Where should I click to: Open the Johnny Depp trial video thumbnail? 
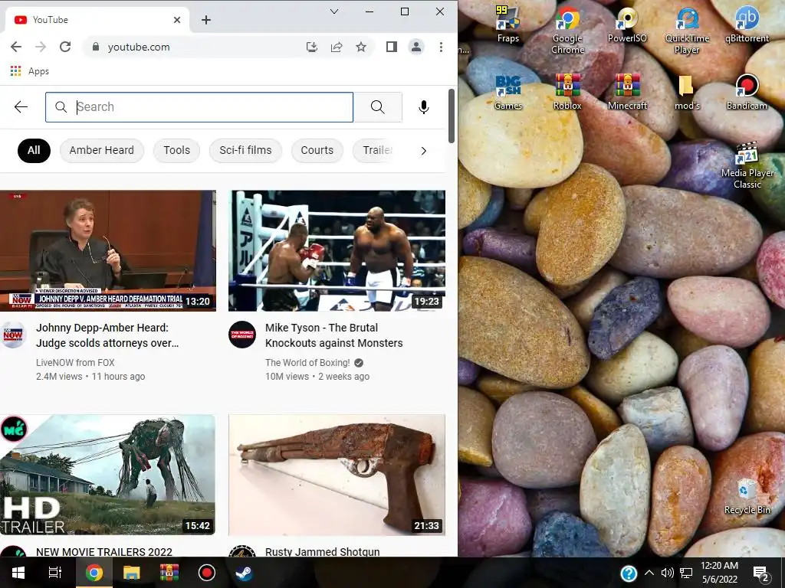coord(107,250)
